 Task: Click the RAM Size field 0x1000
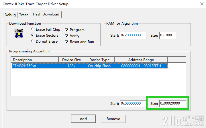coord(168,35)
